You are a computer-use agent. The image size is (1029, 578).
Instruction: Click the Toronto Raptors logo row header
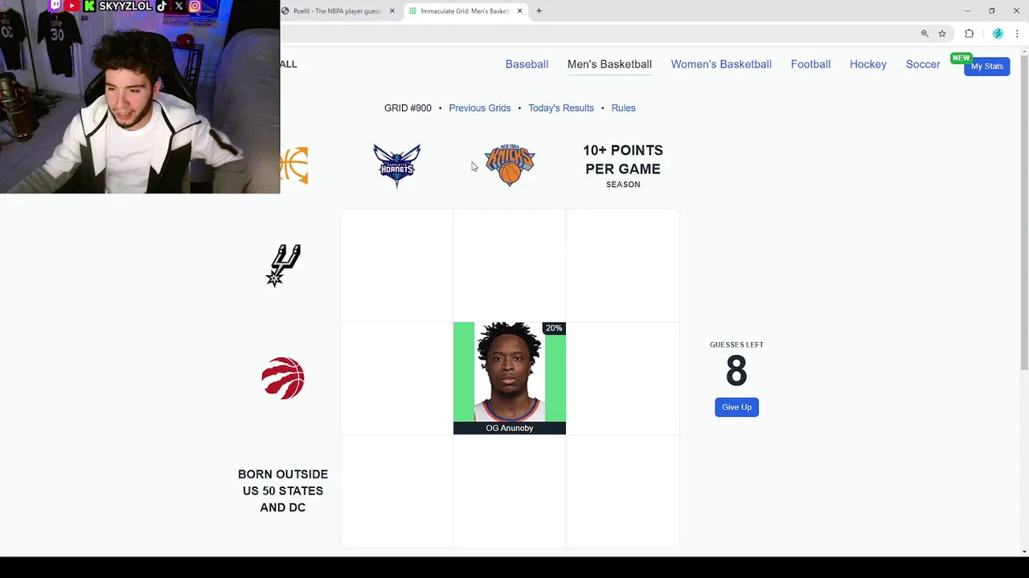click(283, 378)
